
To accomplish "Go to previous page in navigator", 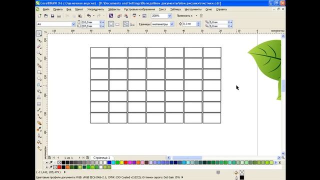I will click(58, 158).
